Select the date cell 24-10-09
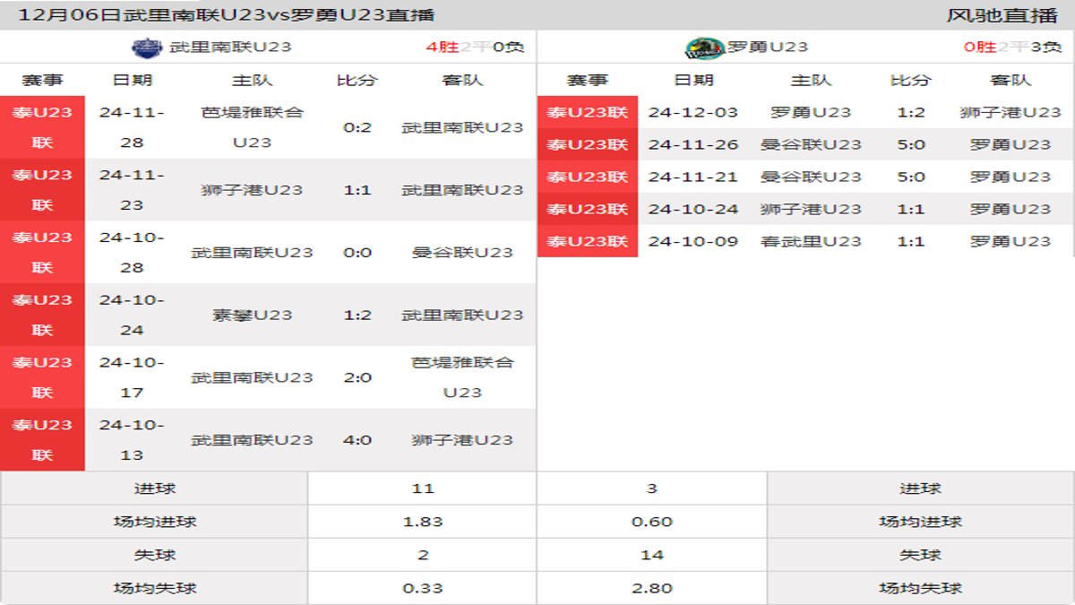Viewport: 1075px width, 605px height. (693, 241)
